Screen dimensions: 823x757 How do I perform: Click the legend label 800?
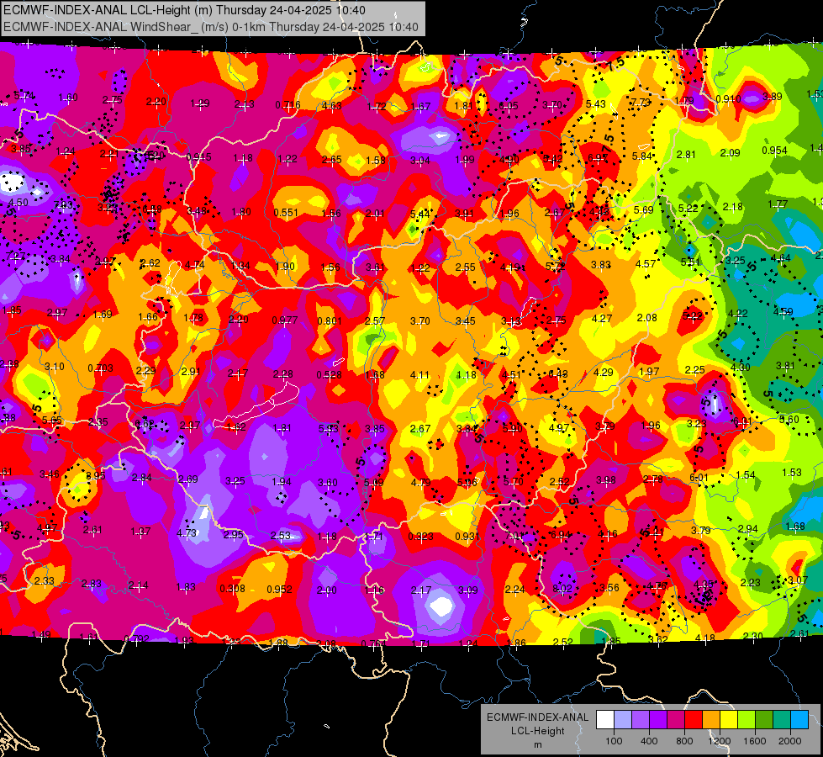click(x=684, y=741)
